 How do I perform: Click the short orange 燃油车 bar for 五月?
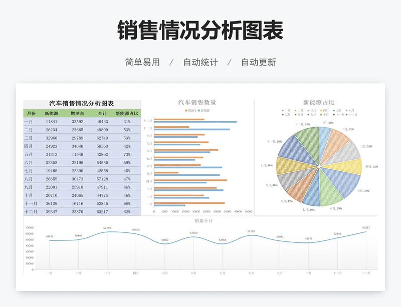(166, 173)
